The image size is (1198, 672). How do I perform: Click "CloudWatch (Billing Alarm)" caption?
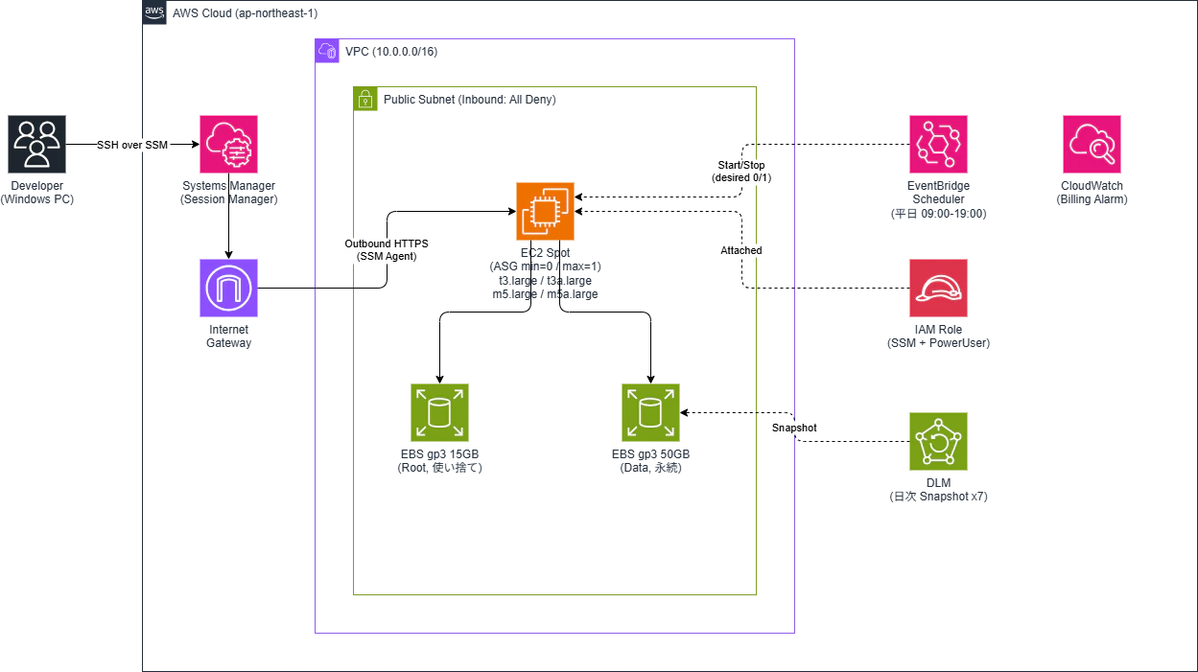click(1092, 193)
